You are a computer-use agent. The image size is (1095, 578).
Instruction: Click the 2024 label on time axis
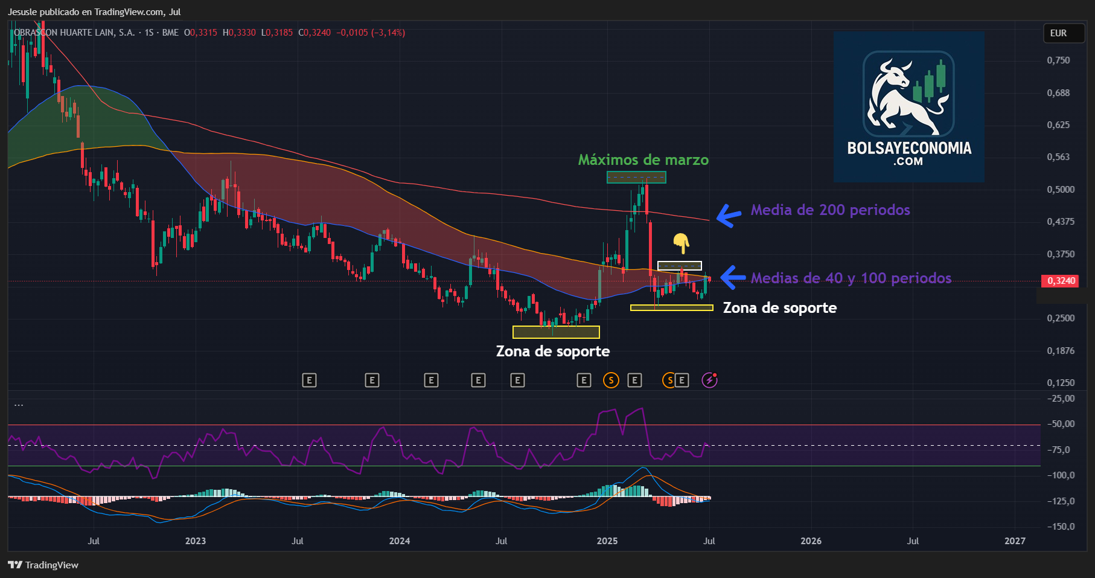400,541
